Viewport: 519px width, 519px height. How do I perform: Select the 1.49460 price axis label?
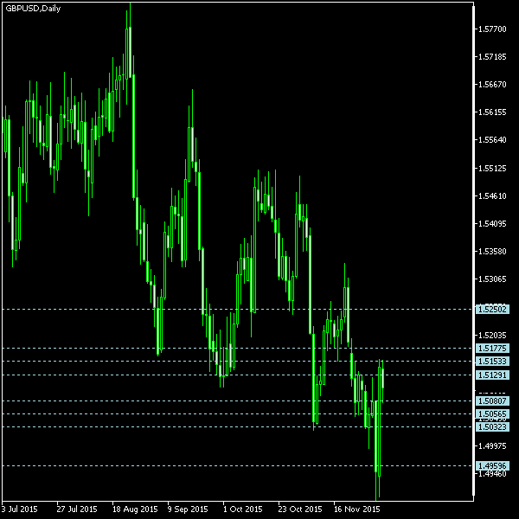tap(492, 474)
